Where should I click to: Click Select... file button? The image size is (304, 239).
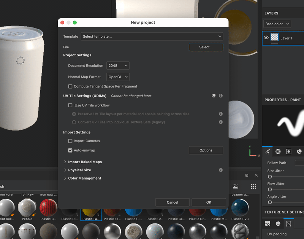click(x=206, y=47)
